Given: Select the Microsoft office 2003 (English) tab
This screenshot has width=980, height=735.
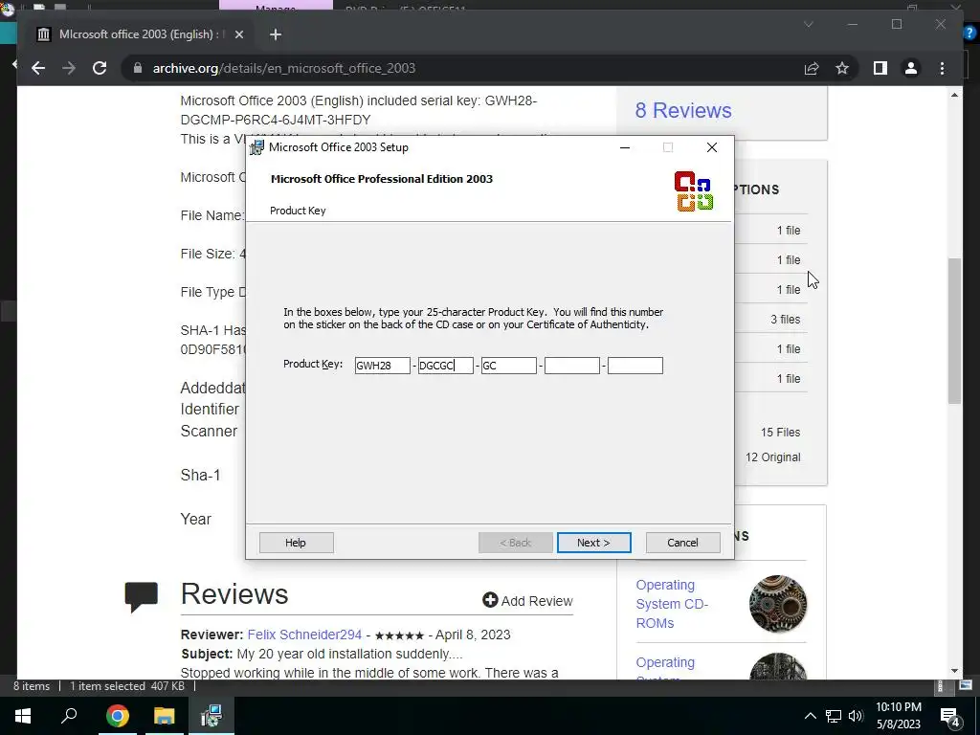Looking at the screenshot, I should click(139, 34).
